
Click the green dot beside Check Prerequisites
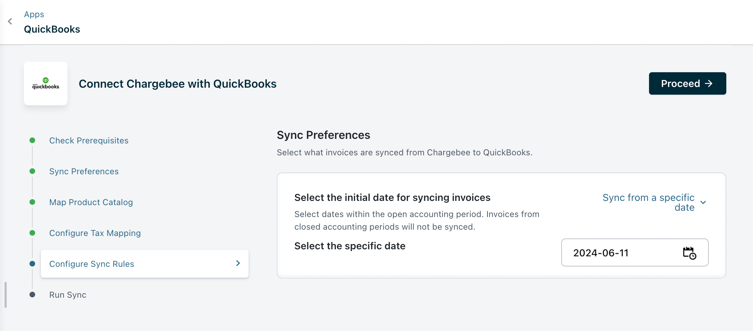click(32, 140)
